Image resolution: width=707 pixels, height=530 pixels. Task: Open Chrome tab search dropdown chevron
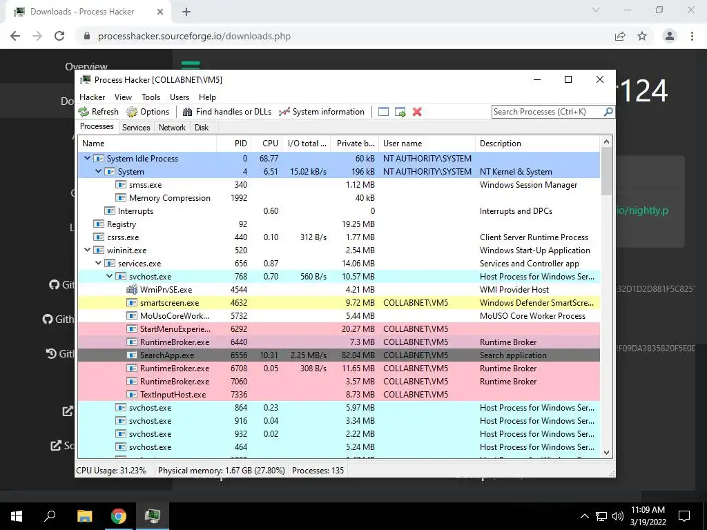(x=596, y=10)
